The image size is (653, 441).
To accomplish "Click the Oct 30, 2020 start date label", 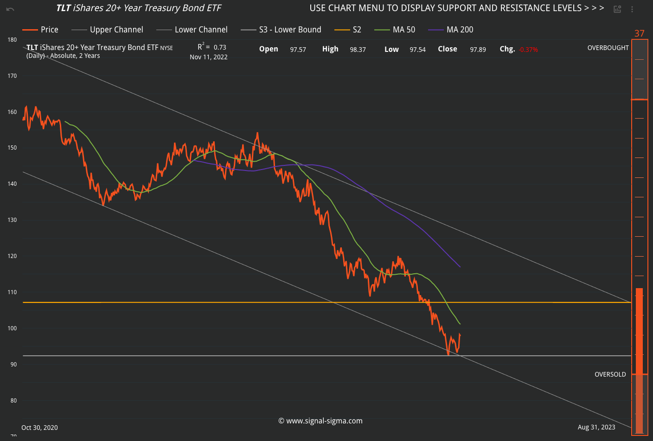I will tap(39, 428).
